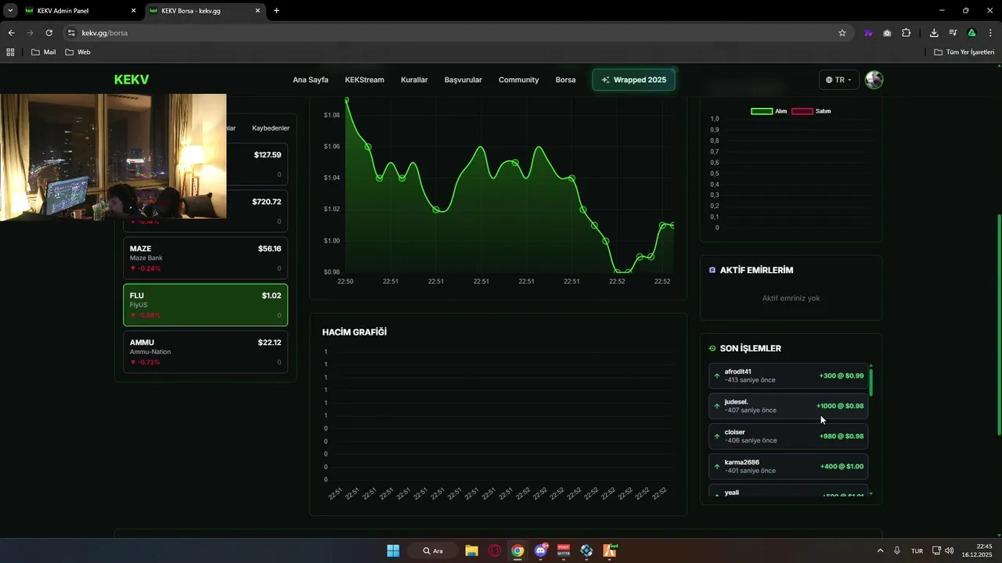Click the new tab plus icon
This screenshot has width=1002, height=563.
pos(276,11)
